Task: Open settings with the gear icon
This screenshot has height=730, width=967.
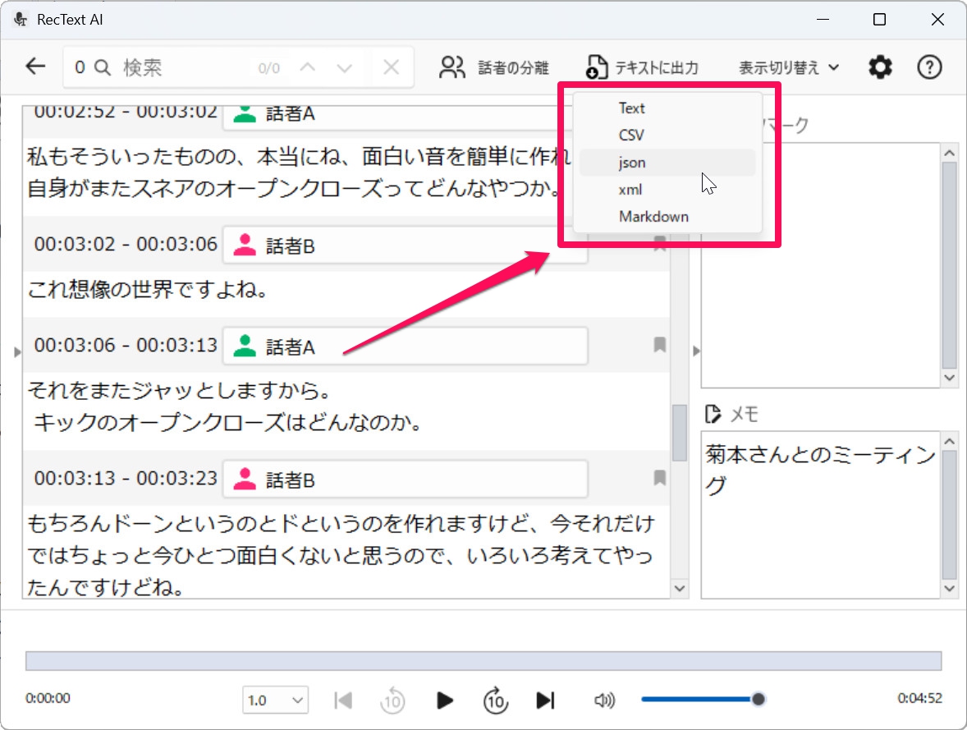Action: (880, 67)
